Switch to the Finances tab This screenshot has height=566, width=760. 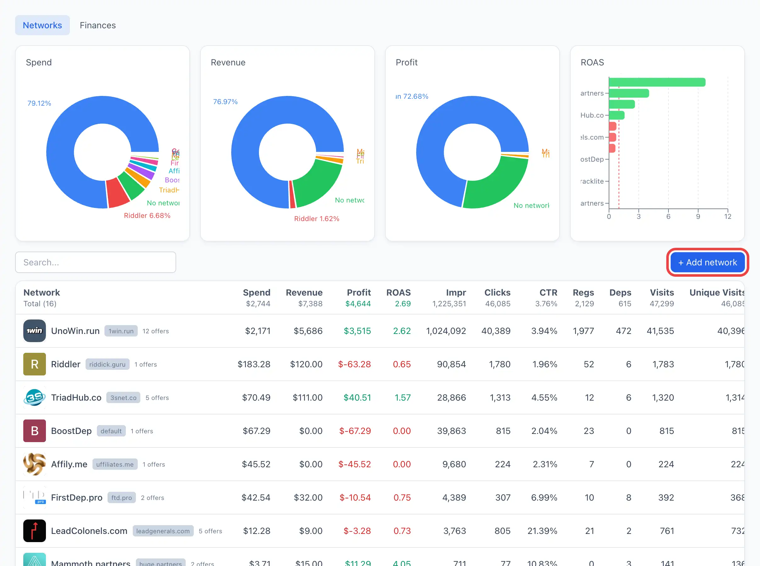coord(98,25)
